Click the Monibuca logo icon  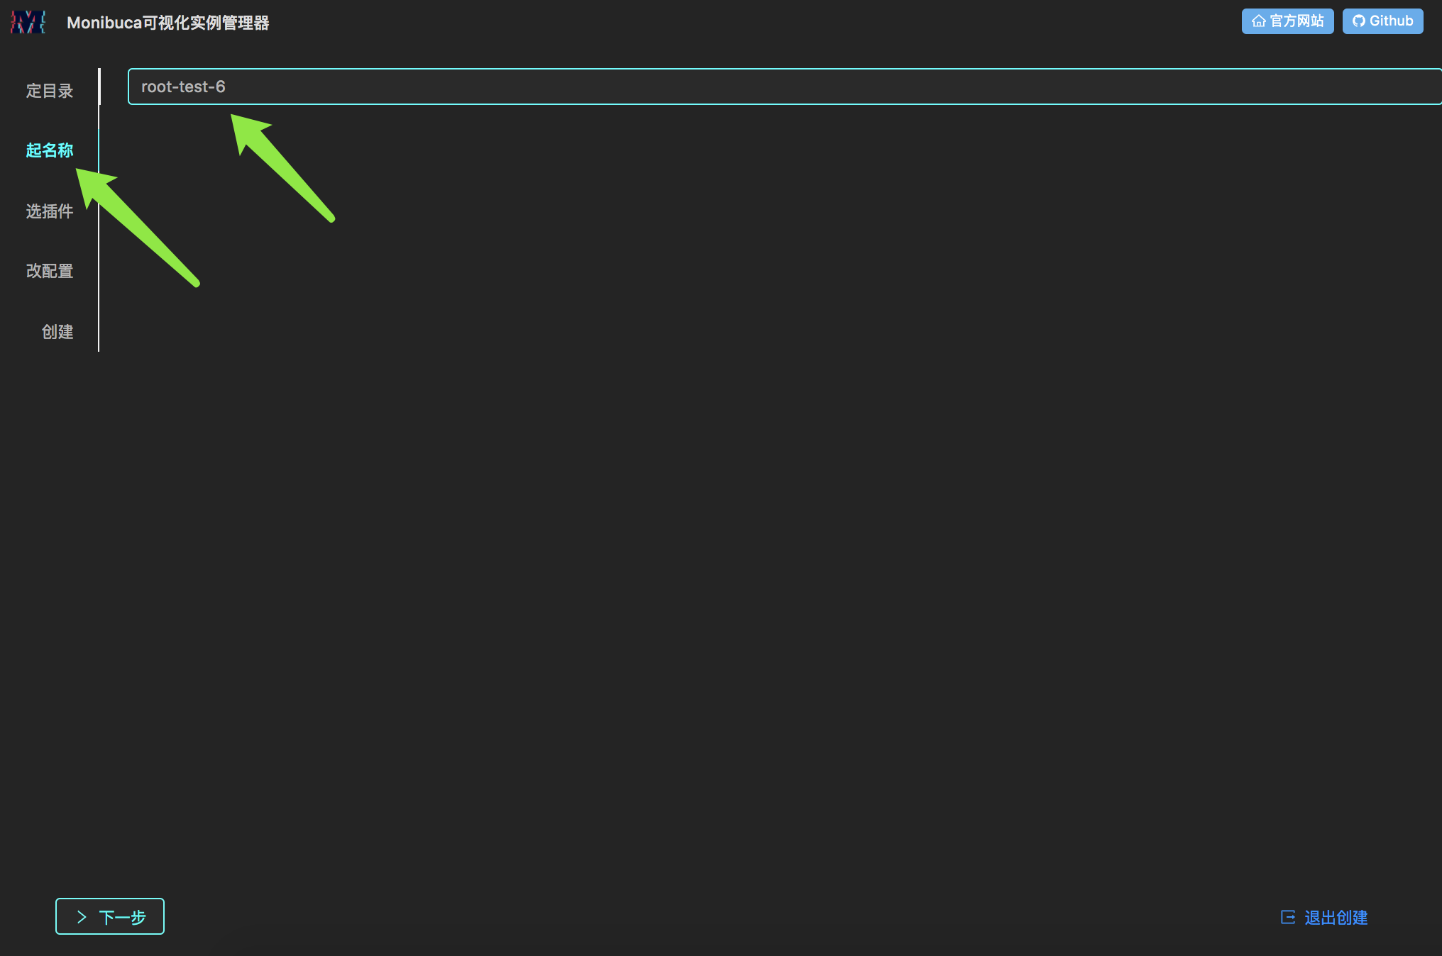(28, 22)
